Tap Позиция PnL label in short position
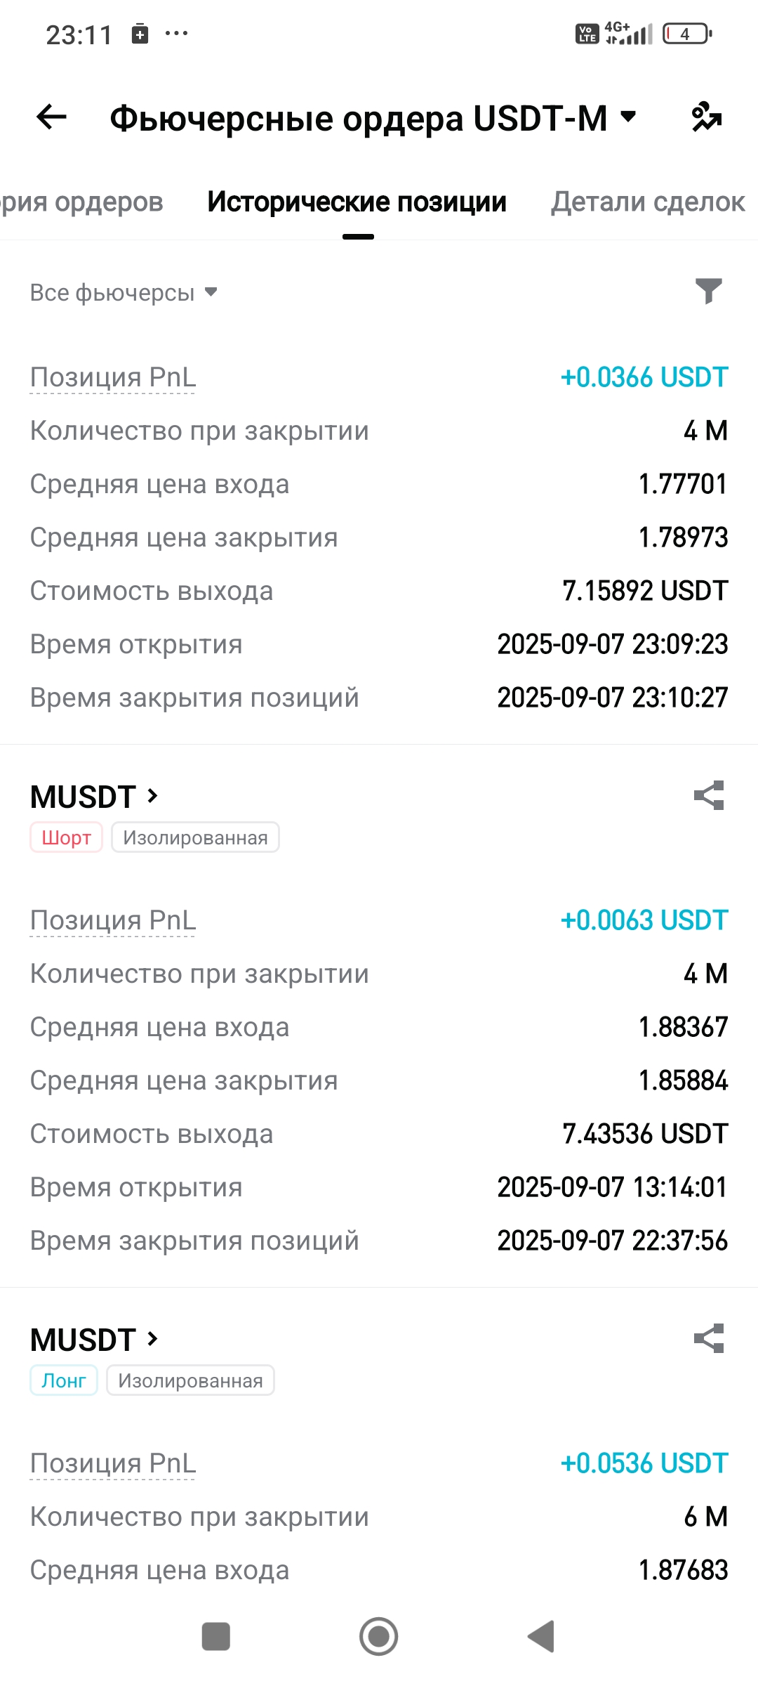This screenshot has height=1686, width=758. tap(113, 920)
